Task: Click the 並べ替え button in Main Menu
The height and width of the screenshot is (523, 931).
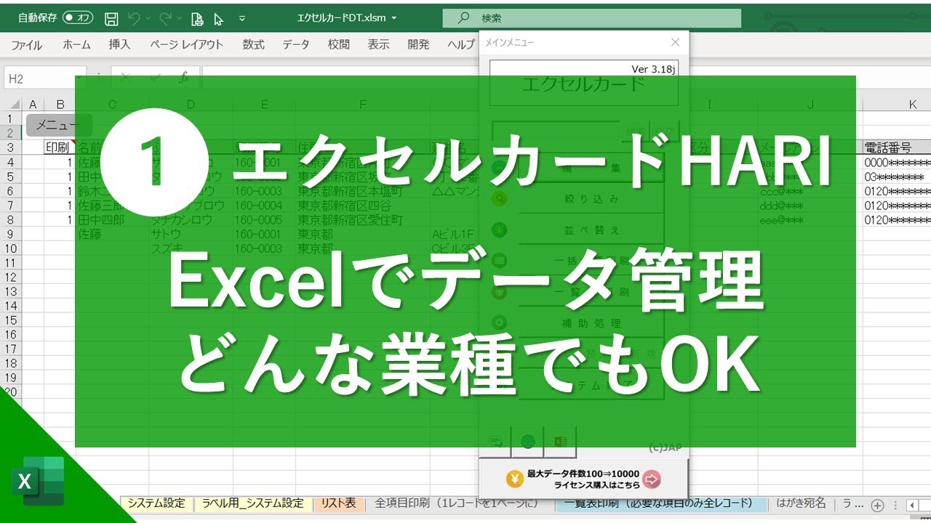Action: [x=592, y=230]
